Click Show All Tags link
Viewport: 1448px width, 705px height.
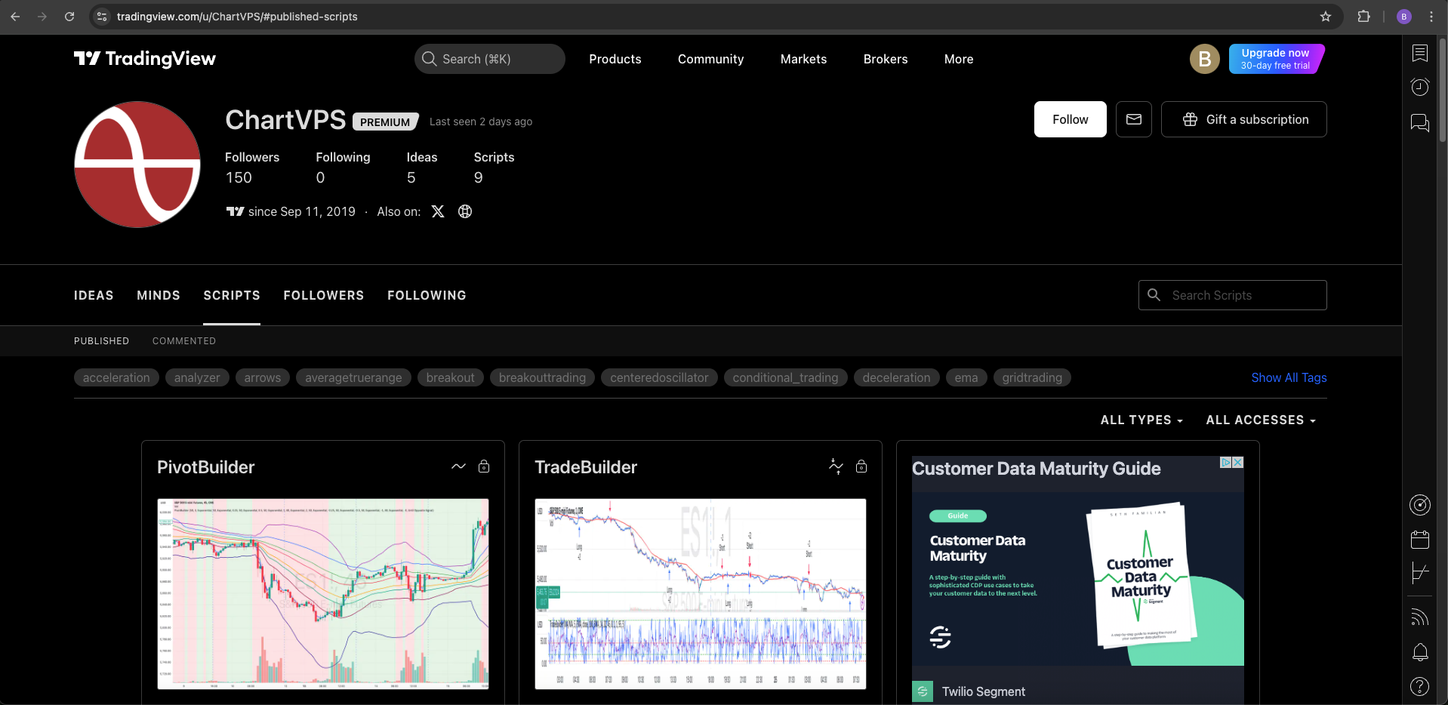pos(1288,377)
